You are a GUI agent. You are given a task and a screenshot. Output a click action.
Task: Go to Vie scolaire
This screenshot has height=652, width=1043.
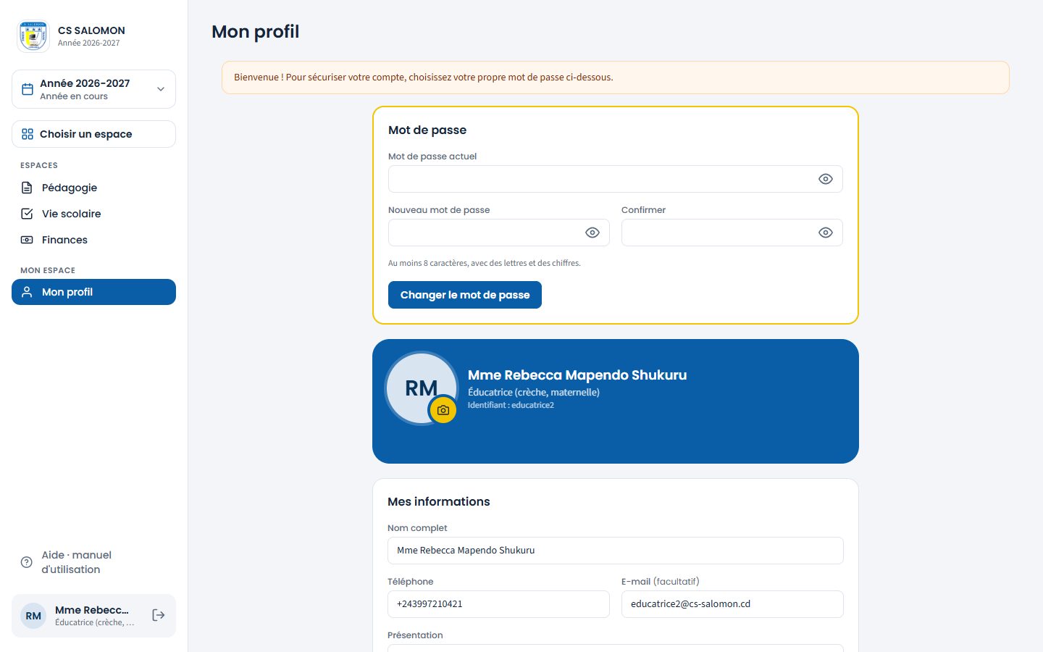tap(93, 214)
